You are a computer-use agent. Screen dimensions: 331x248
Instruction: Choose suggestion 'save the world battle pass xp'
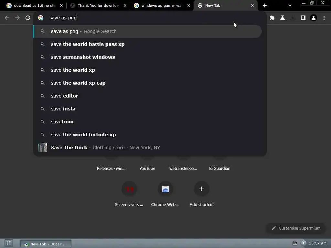147,44
